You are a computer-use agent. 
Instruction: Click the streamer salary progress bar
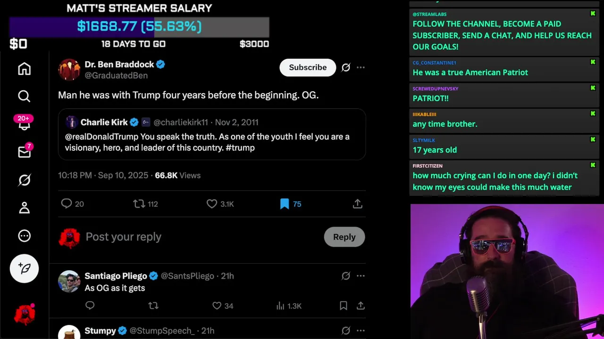click(139, 26)
